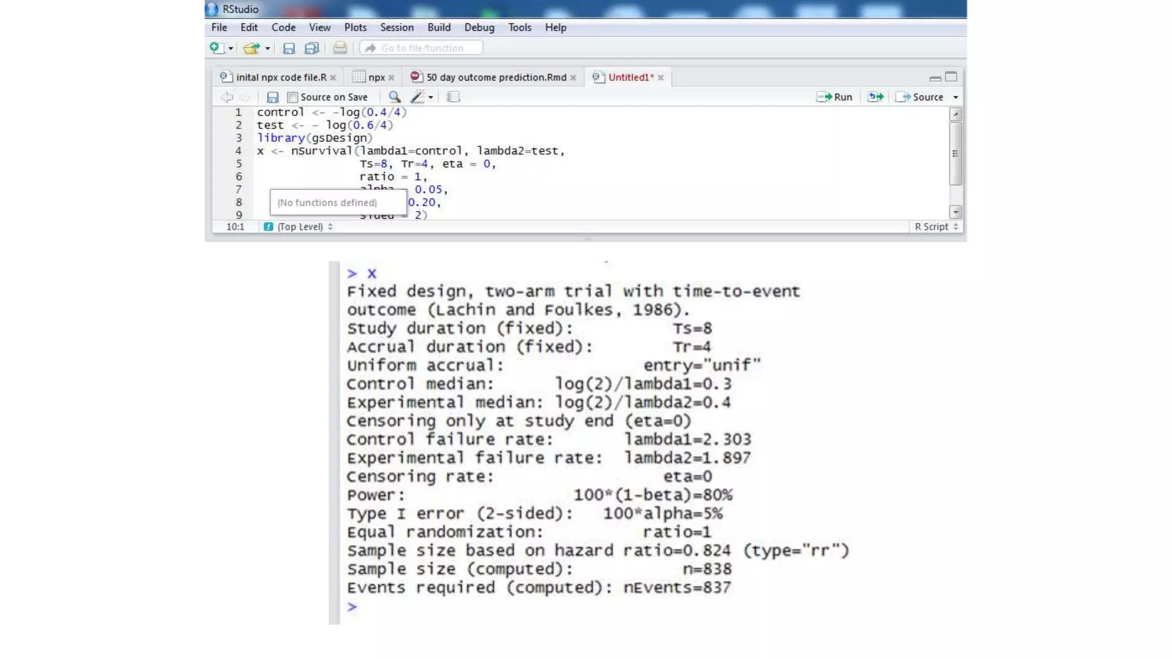Click the Print document icon
This screenshot has width=1172, height=659.
tap(340, 49)
